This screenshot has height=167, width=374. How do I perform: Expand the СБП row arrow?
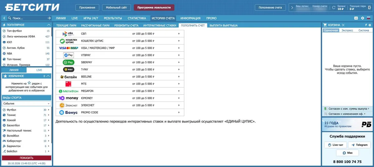pyautogui.click(x=179, y=34)
